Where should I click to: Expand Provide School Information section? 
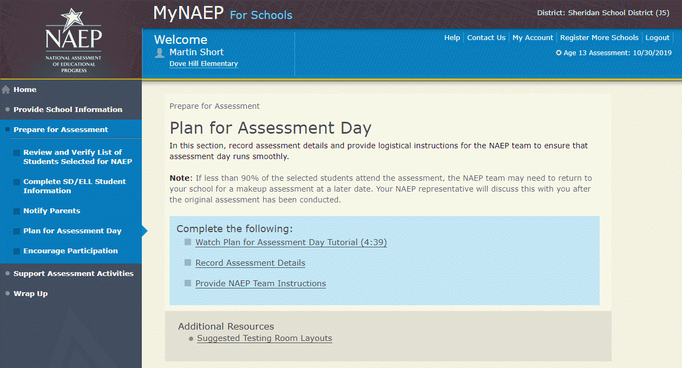tap(68, 109)
